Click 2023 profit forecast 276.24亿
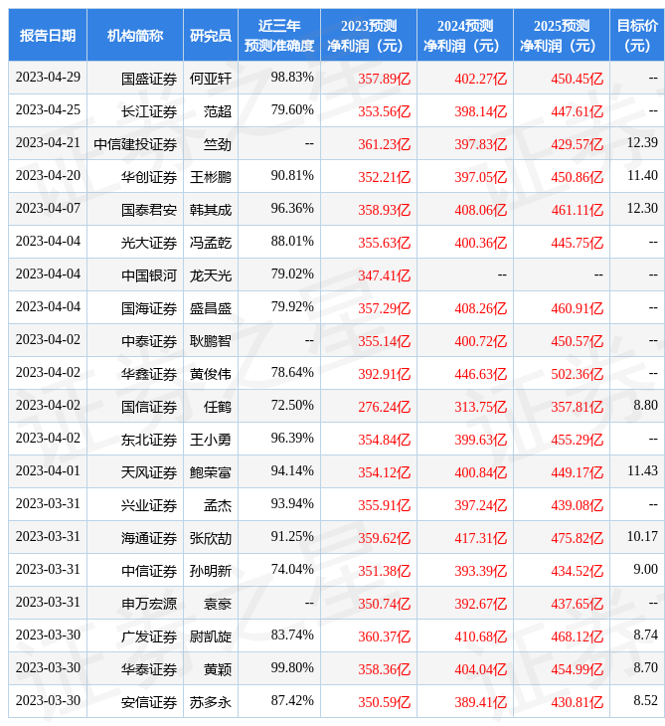665x726 pixels. 384,407
